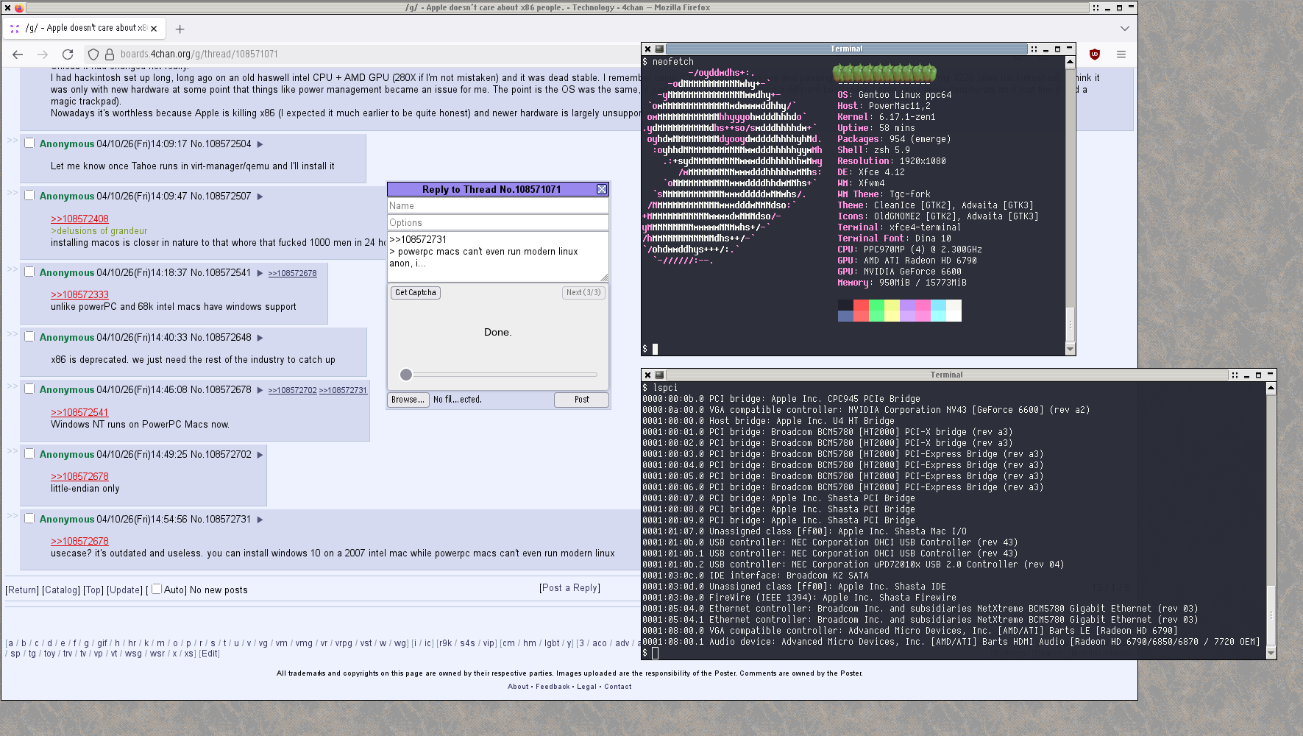Reload the 4chan thread page
This screenshot has height=736, width=1303.
(68, 54)
